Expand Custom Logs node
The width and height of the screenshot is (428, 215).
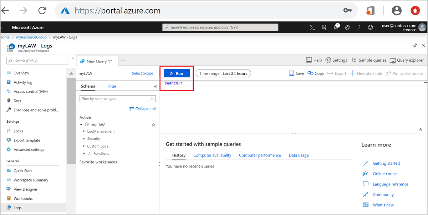(x=84, y=146)
